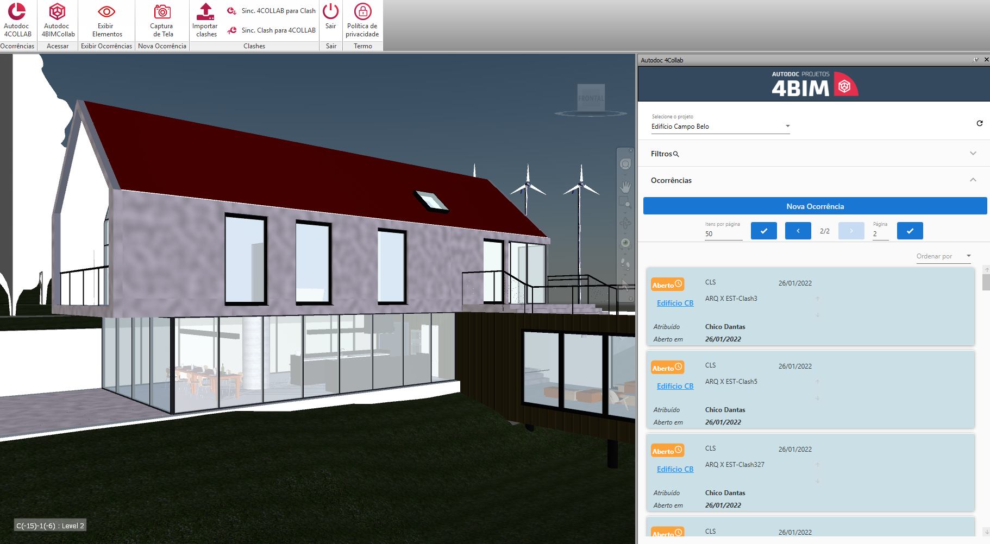This screenshot has height=544, width=990.
Task: Run Sinc. 4COLLAB para Clash
Action: tap(271, 11)
